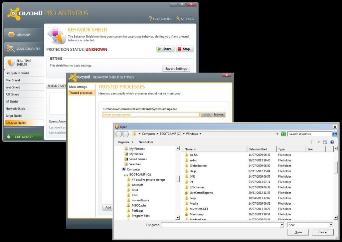Select File System Shield in the sidebar

[24, 73]
